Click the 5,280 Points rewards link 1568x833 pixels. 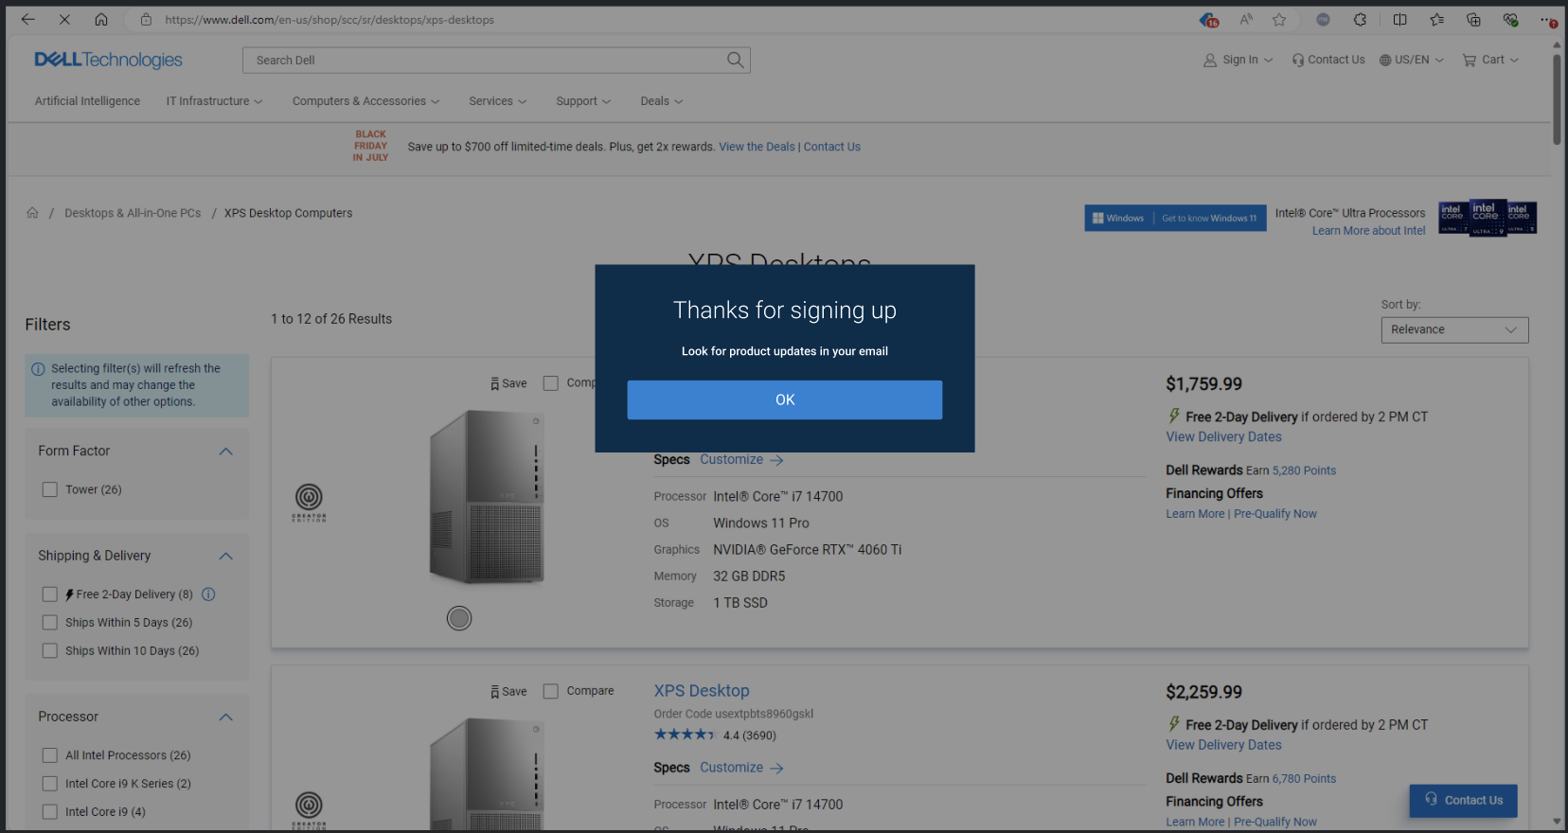click(x=1304, y=470)
